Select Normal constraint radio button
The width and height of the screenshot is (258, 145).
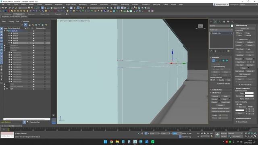[x=245, y=35]
